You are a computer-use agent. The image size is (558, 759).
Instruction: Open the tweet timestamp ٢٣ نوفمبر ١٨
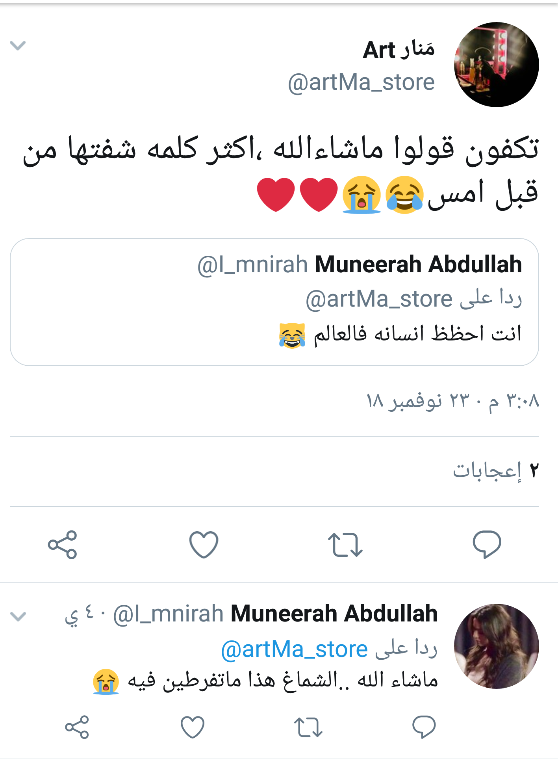point(452,401)
